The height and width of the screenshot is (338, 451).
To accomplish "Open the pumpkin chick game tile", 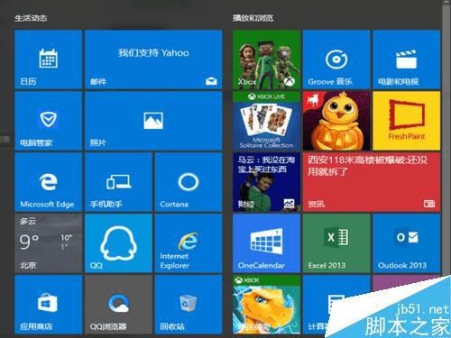I will point(336,121).
